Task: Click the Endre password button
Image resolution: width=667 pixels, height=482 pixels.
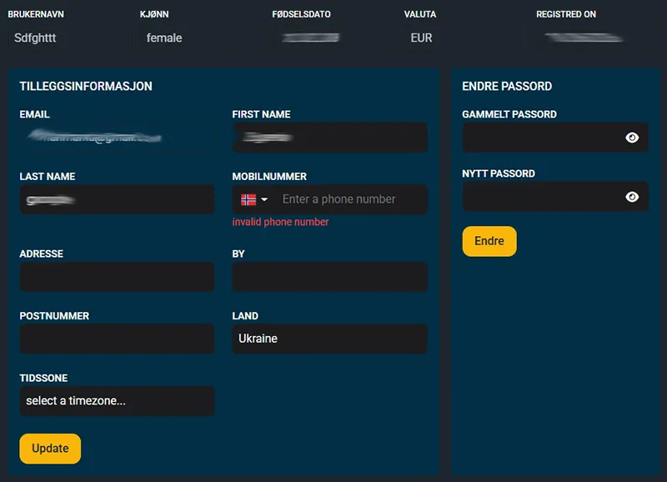Action: 489,241
